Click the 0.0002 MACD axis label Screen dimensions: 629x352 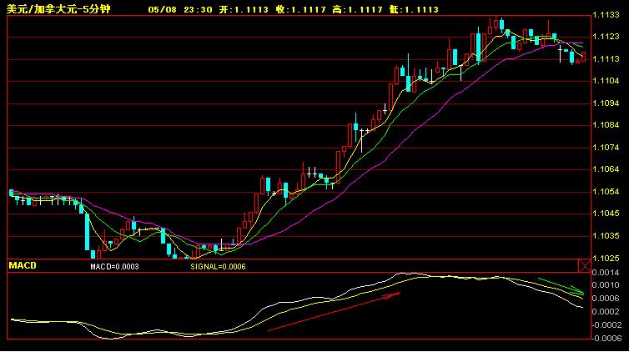[x=606, y=311]
